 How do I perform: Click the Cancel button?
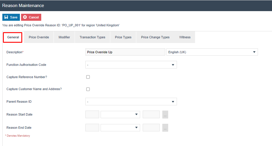point(31,17)
